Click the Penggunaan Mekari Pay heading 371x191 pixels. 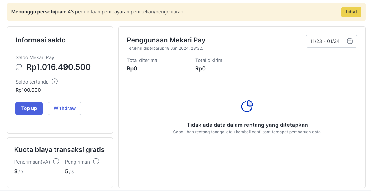(166, 40)
